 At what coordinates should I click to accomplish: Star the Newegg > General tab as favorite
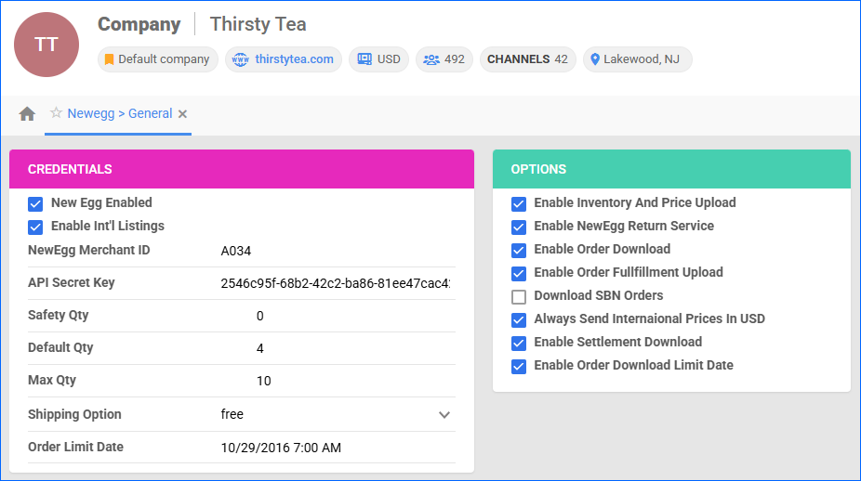56,113
